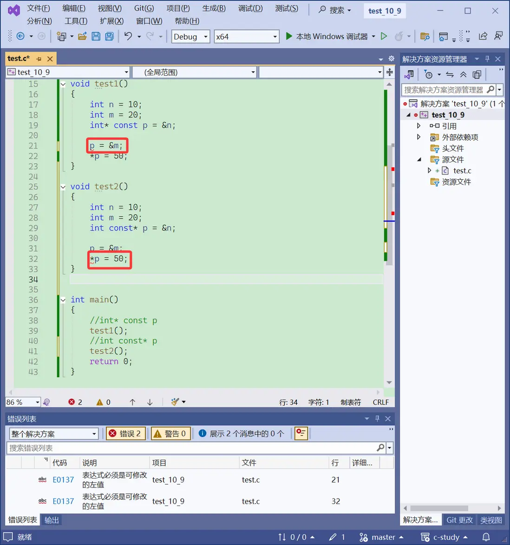Toggle the Errors 2 filter button

[125, 433]
